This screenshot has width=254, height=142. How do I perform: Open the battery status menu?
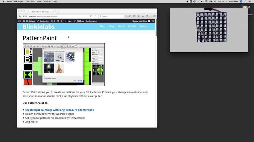click(211, 2)
